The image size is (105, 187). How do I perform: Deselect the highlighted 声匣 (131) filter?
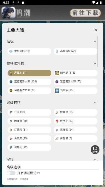[29, 73]
